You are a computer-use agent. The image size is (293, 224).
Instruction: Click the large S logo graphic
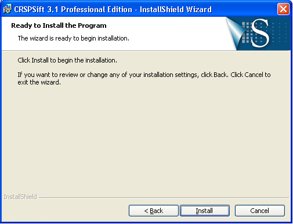[260, 33]
